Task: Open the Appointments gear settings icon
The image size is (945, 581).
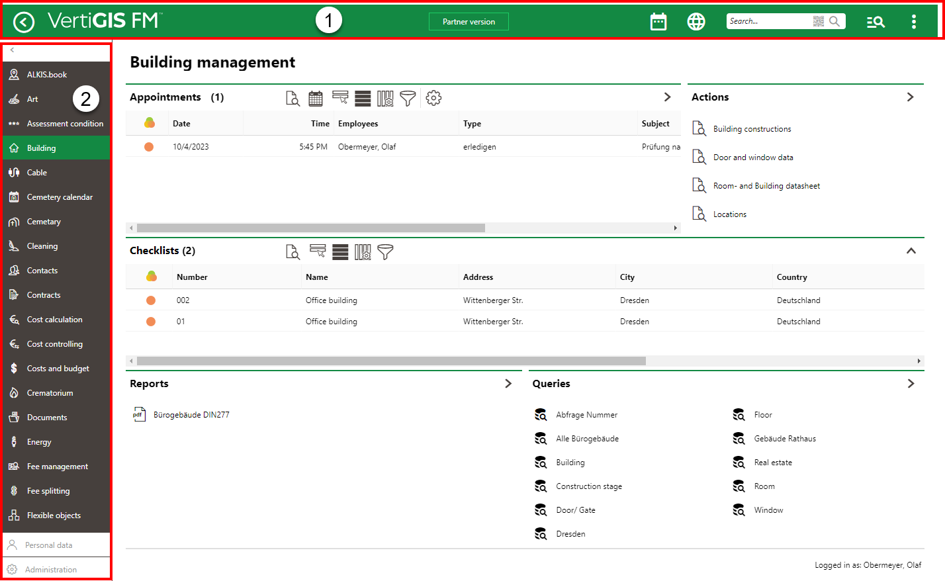Action: 433,98
